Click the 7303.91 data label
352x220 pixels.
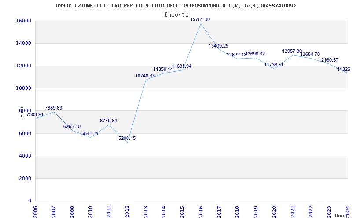tap(35, 115)
